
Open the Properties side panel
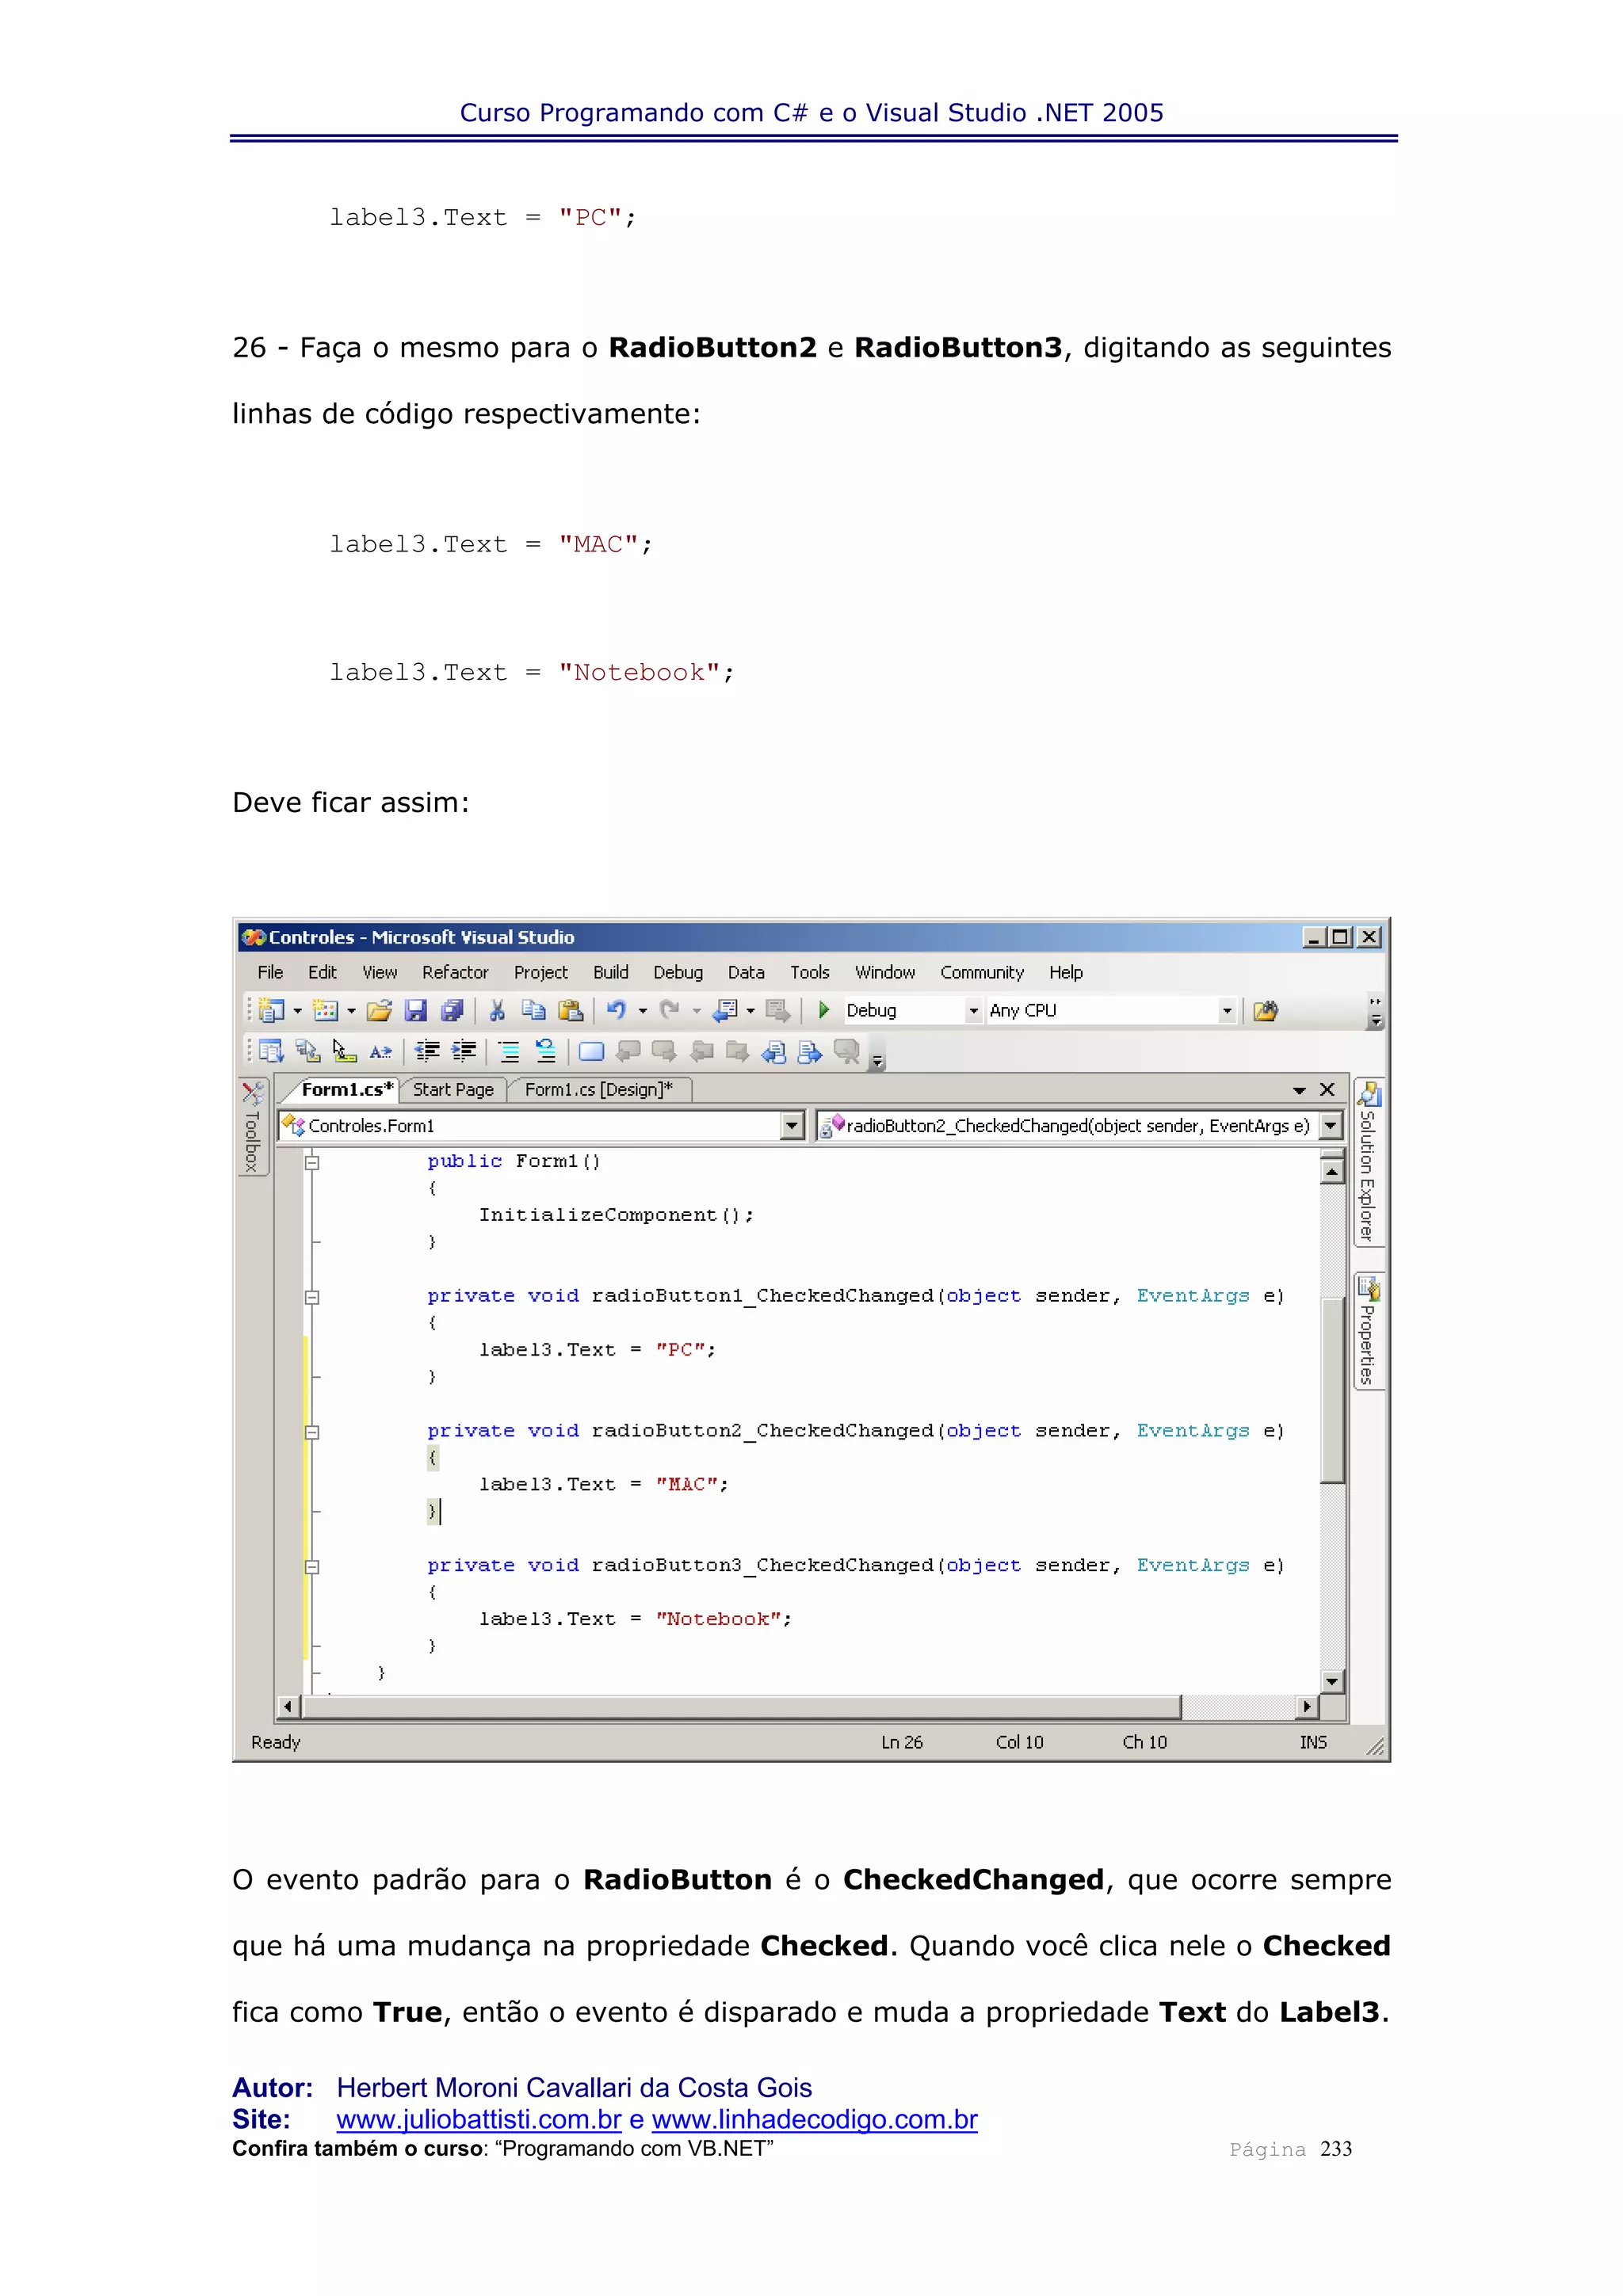pos(1368,1330)
